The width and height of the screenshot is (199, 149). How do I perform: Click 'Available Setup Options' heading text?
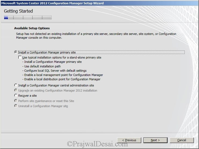point(32,28)
